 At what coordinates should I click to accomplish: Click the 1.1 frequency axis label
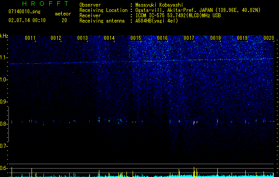[3, 58]
